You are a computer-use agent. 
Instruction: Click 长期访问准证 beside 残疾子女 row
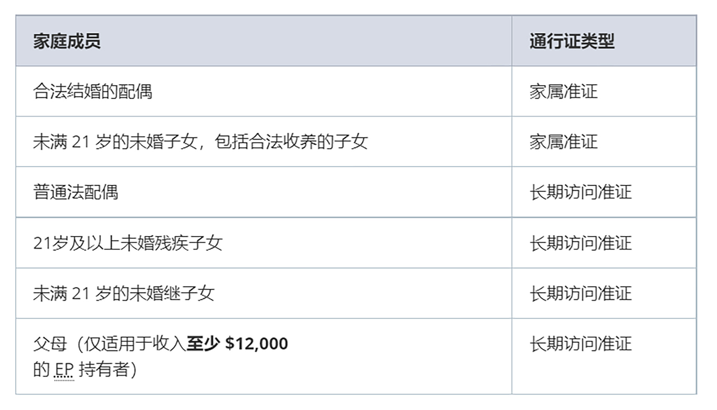pos(580,243)
